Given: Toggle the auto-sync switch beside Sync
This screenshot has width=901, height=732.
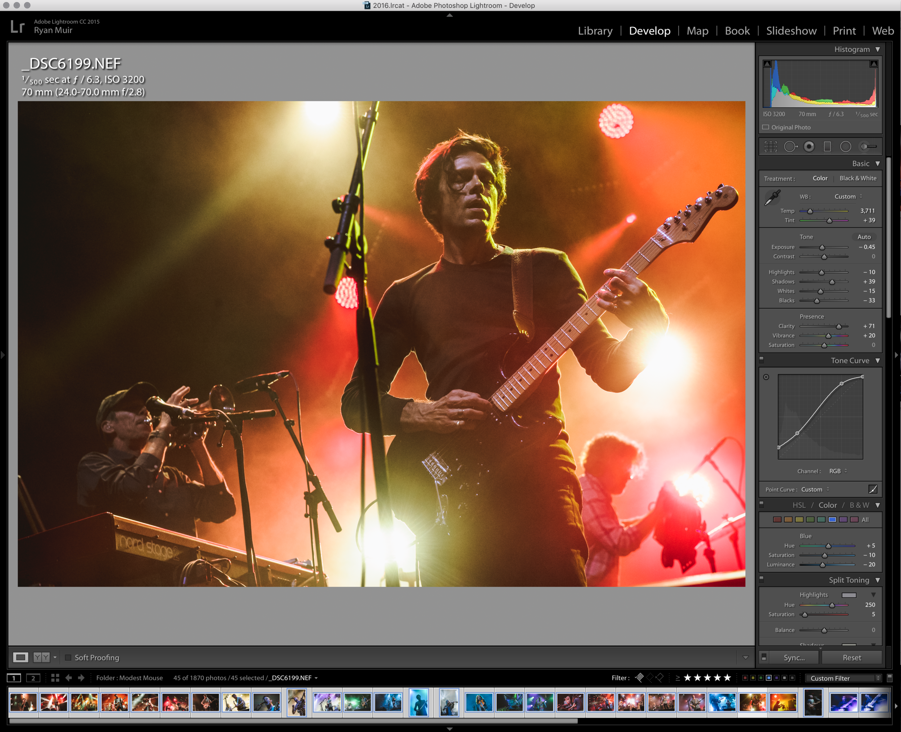Looking at the screenshot, I should 764,657.
